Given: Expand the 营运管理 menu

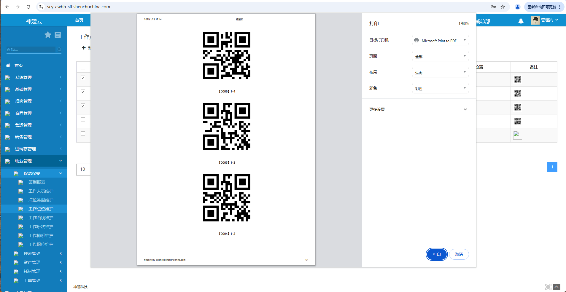Looking at the screenshot, I should [34, 125].
